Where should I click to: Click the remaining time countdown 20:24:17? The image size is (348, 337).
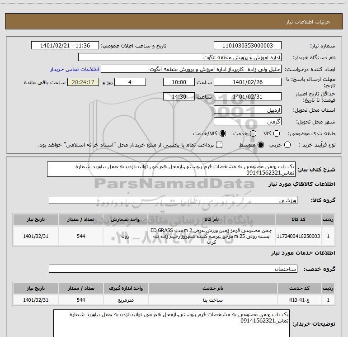tap(83, 82)
